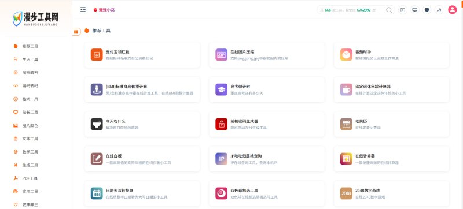463x209 pixels.
Task: Click the 老黄历 calendar icon
Action: [x=346, y=124]
